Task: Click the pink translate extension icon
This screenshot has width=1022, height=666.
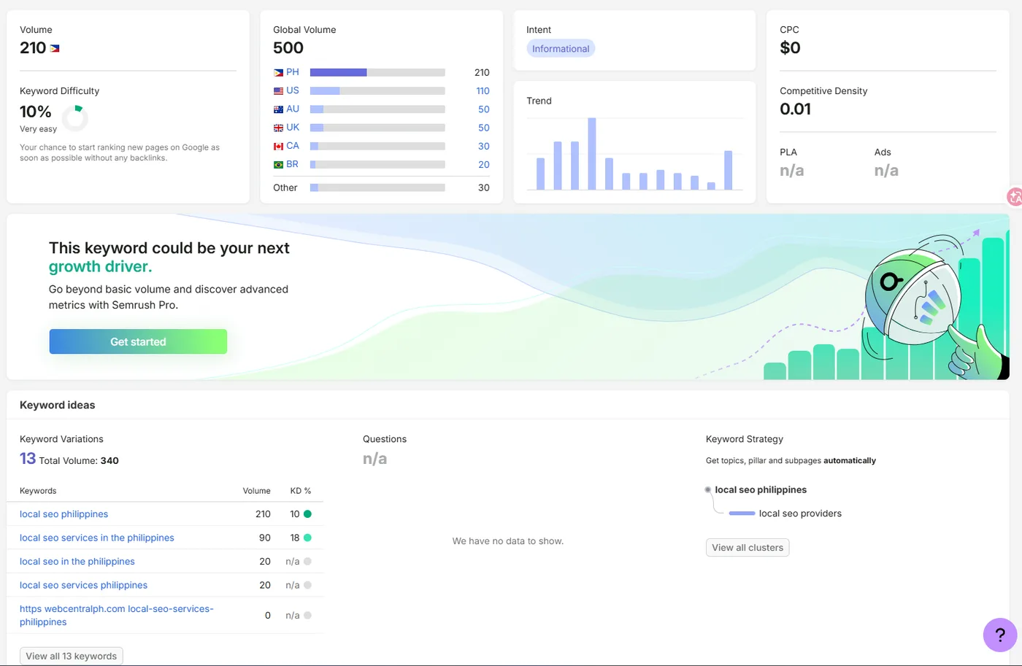Action: click(x=1015, y=196)
